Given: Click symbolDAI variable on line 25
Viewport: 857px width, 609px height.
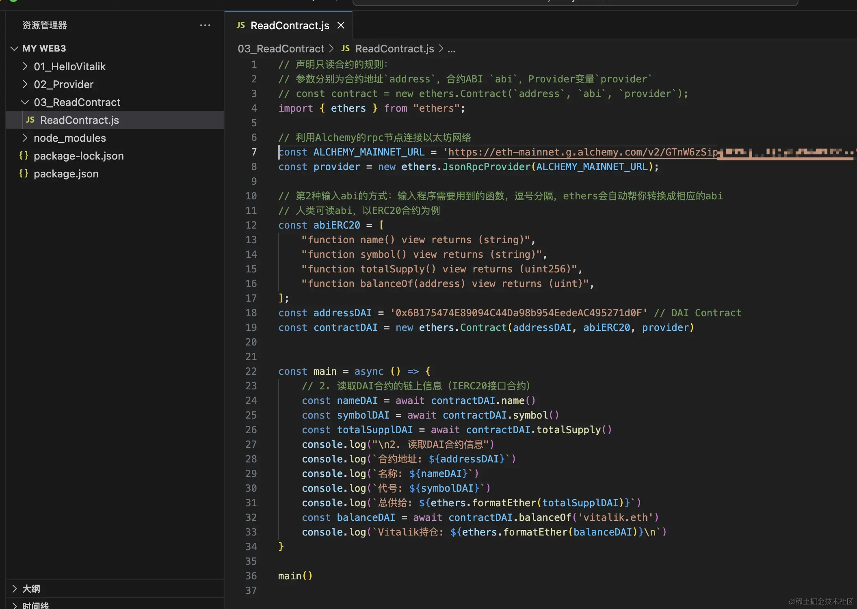Looking at the screenshot, I should (363, 415).
